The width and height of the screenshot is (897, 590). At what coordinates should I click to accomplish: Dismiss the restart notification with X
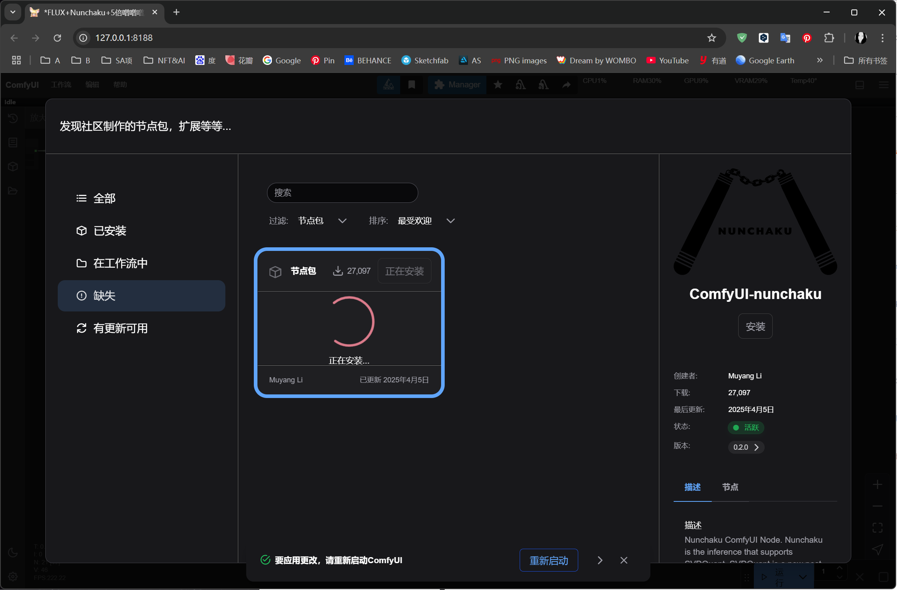tap(624, 560)
